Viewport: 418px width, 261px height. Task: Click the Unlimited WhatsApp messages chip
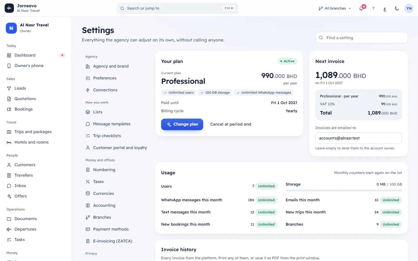click(264, 93)
